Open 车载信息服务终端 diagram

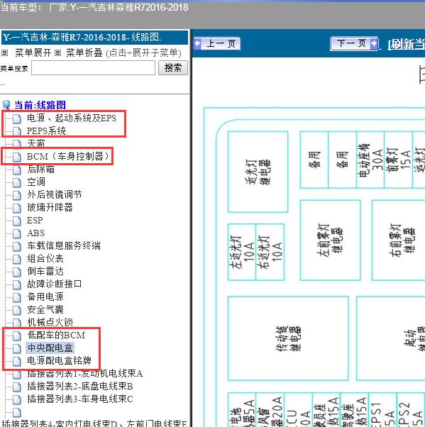64,245
